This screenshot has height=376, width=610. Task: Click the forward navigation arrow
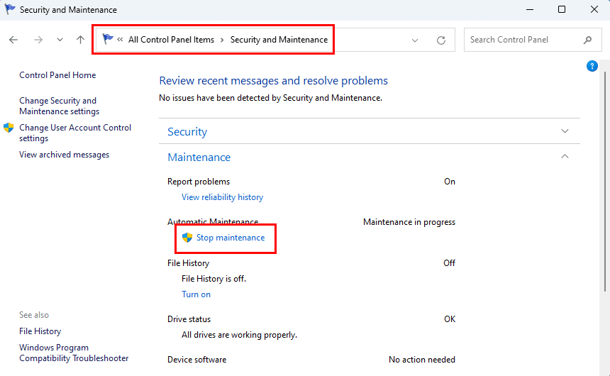point(38,40)
